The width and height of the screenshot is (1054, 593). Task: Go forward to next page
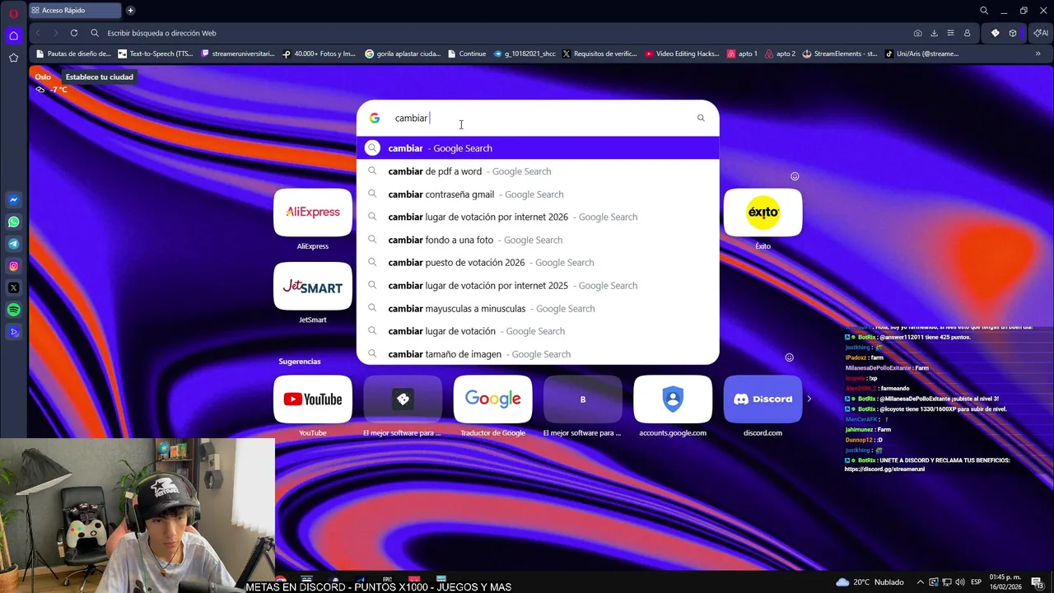[x=56, y=33]
